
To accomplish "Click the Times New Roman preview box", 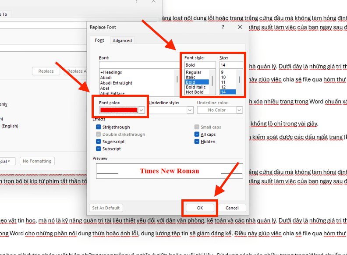I will 170,171.
